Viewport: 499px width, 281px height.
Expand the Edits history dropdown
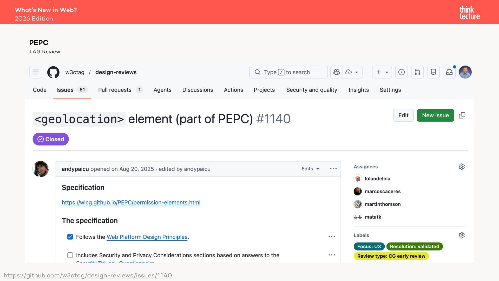coord(310,169)
